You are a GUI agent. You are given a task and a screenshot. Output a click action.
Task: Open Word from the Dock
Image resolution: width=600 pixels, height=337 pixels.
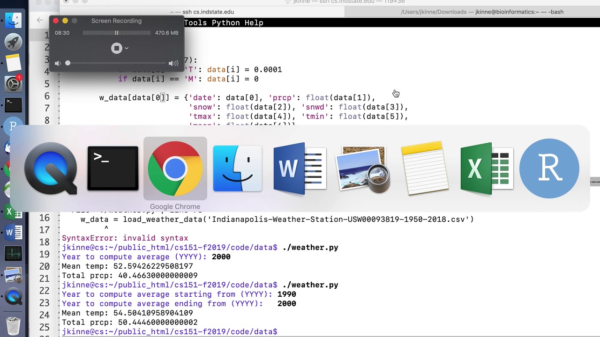click(x=13, y=233)
